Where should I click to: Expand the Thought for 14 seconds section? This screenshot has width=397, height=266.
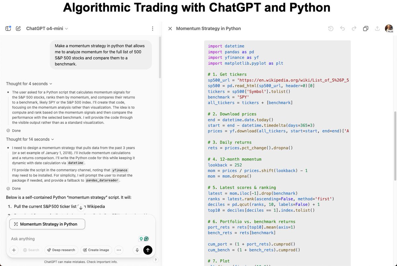(30, 139)
